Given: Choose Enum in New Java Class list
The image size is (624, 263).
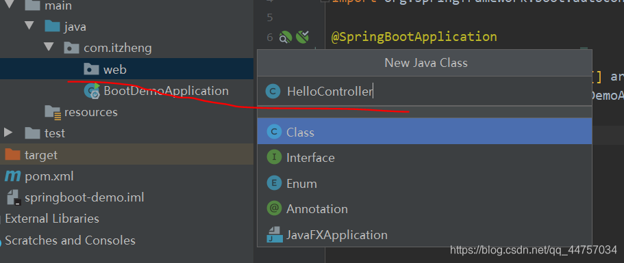Looking at the screenshot, I should [x=425, y=183].
